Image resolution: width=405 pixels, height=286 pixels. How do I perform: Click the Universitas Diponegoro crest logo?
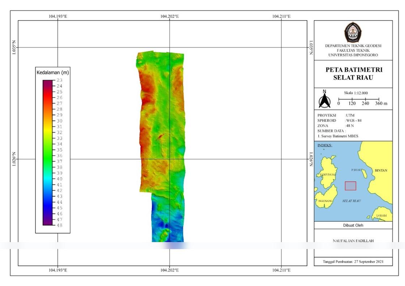pos(353,32)
